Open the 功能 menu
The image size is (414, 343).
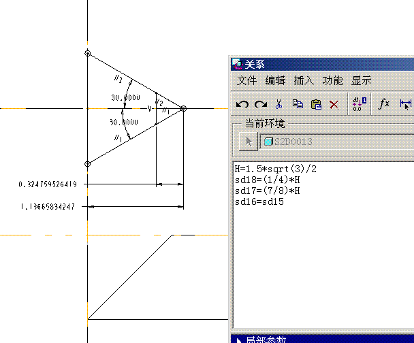(332, 80)
